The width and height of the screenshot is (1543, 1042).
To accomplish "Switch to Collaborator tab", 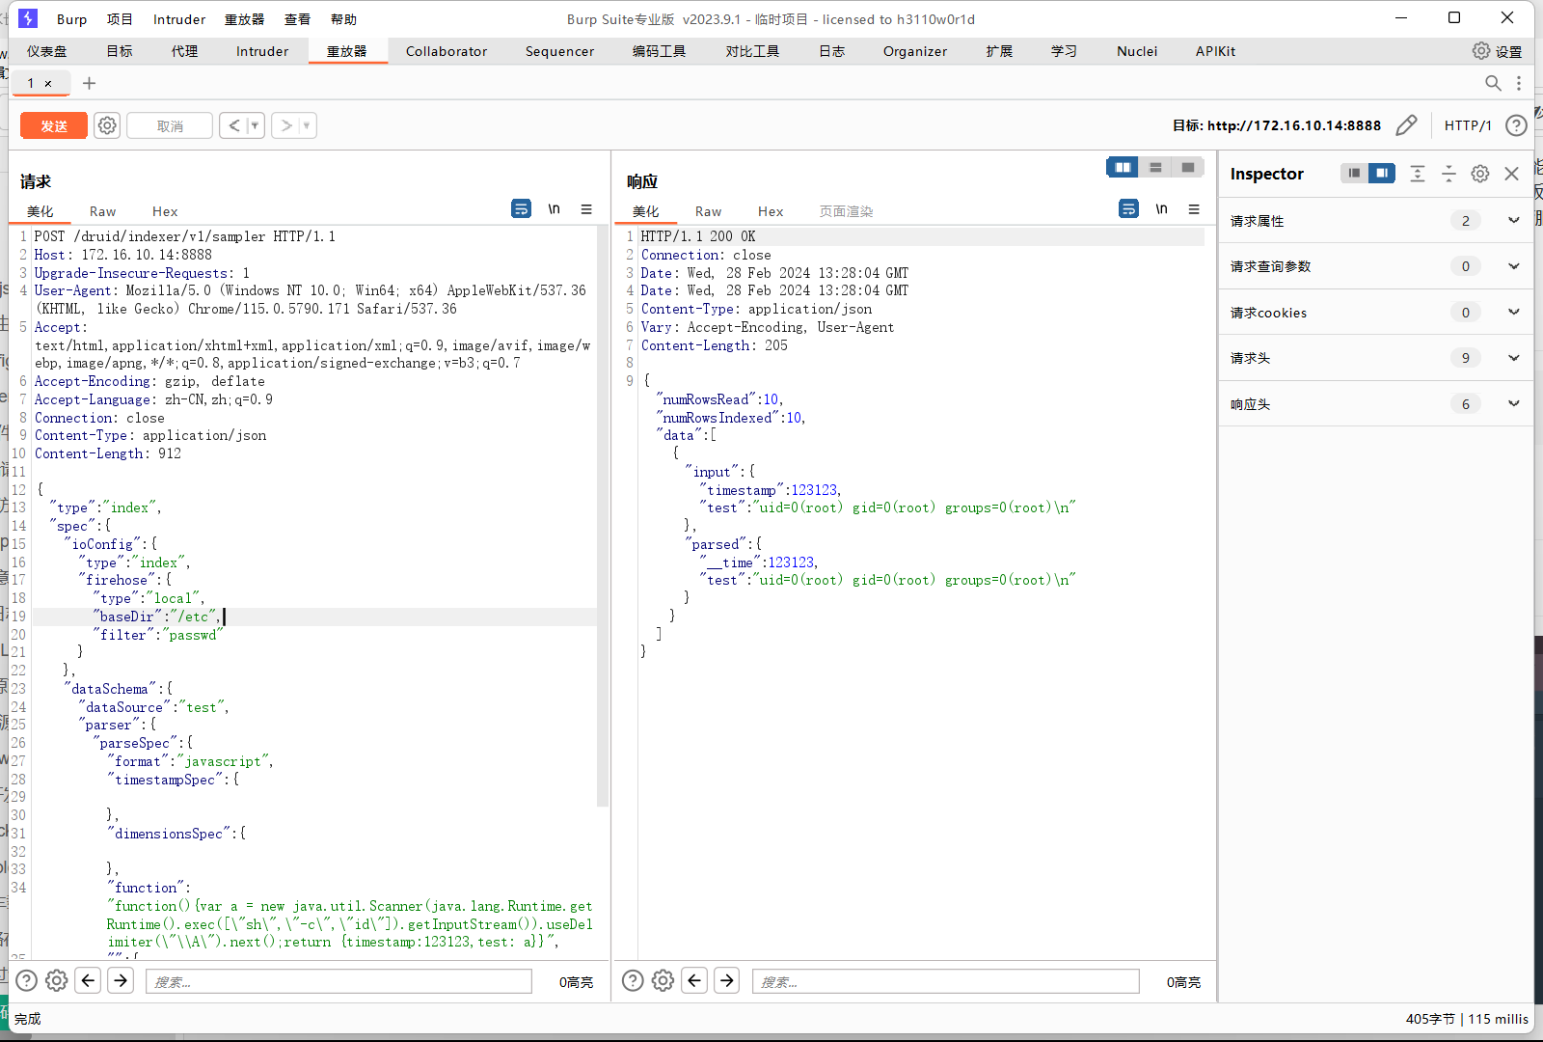I will (x=447, y=51).
